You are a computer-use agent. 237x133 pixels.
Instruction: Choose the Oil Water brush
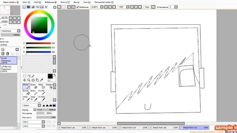click(x=41, y=99)
